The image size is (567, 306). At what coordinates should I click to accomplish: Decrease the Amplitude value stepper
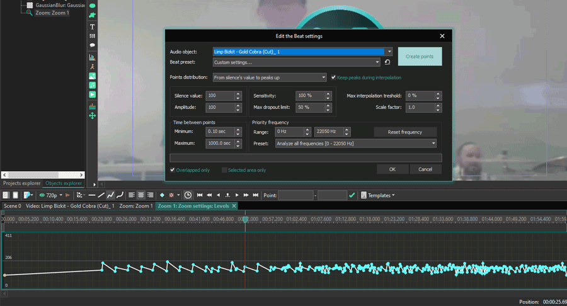point(238,109)
